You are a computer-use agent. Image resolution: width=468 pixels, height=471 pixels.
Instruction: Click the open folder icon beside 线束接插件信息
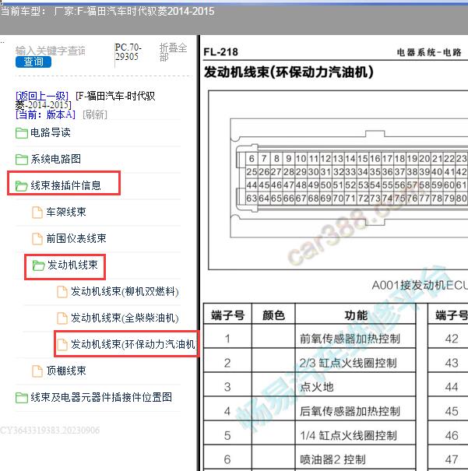[x=22, y=186]
